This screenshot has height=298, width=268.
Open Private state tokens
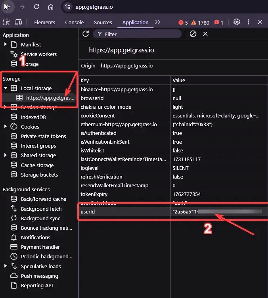click(43, 136)
